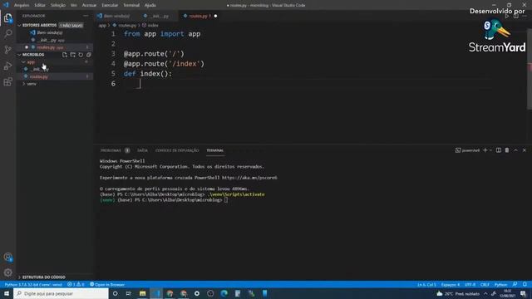Open routes.py in the app folder

(39, 76)
